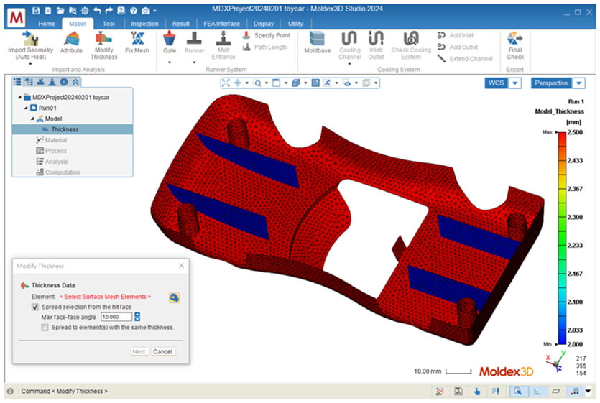Click the Specify Point icon

point(246,35)
